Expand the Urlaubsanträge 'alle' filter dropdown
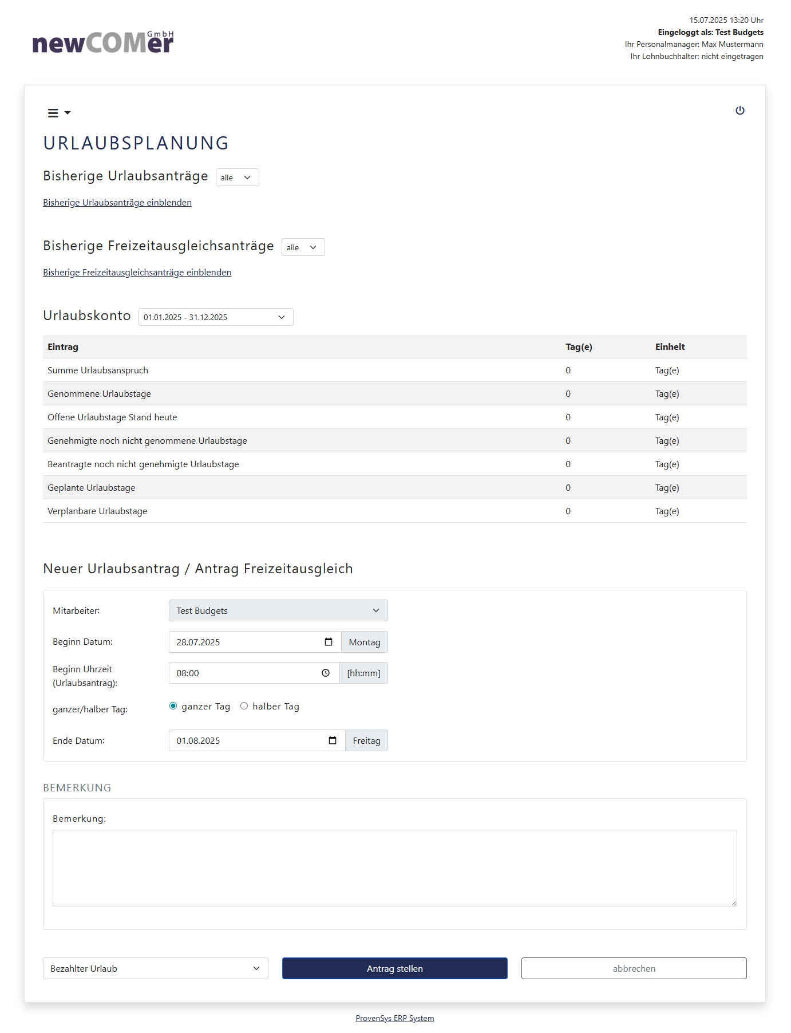The width and height of the screenshot is (791, 1033). coord(237,178)
